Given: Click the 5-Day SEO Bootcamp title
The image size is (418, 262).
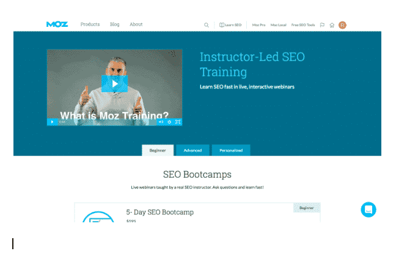Looking at the screenshot, I should pyautogui.click(x=160, y=212).
